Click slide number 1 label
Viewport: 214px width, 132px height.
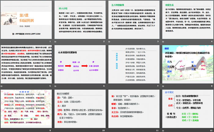click(x=50, y=41)
